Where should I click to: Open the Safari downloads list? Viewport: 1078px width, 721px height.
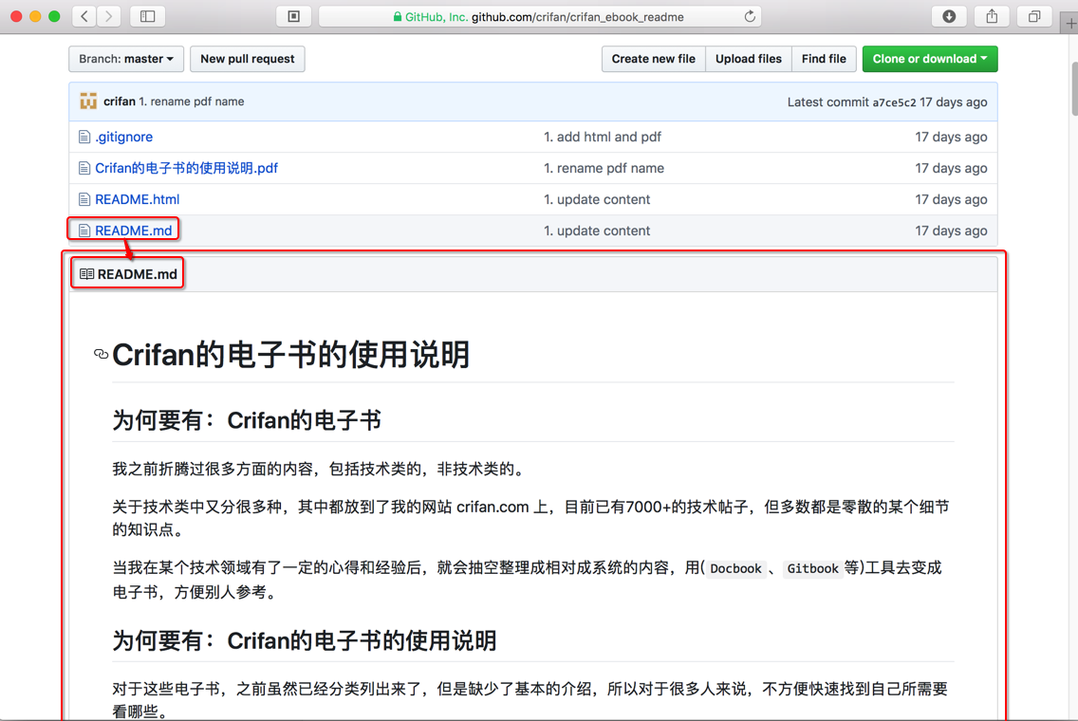pos(948,16)
